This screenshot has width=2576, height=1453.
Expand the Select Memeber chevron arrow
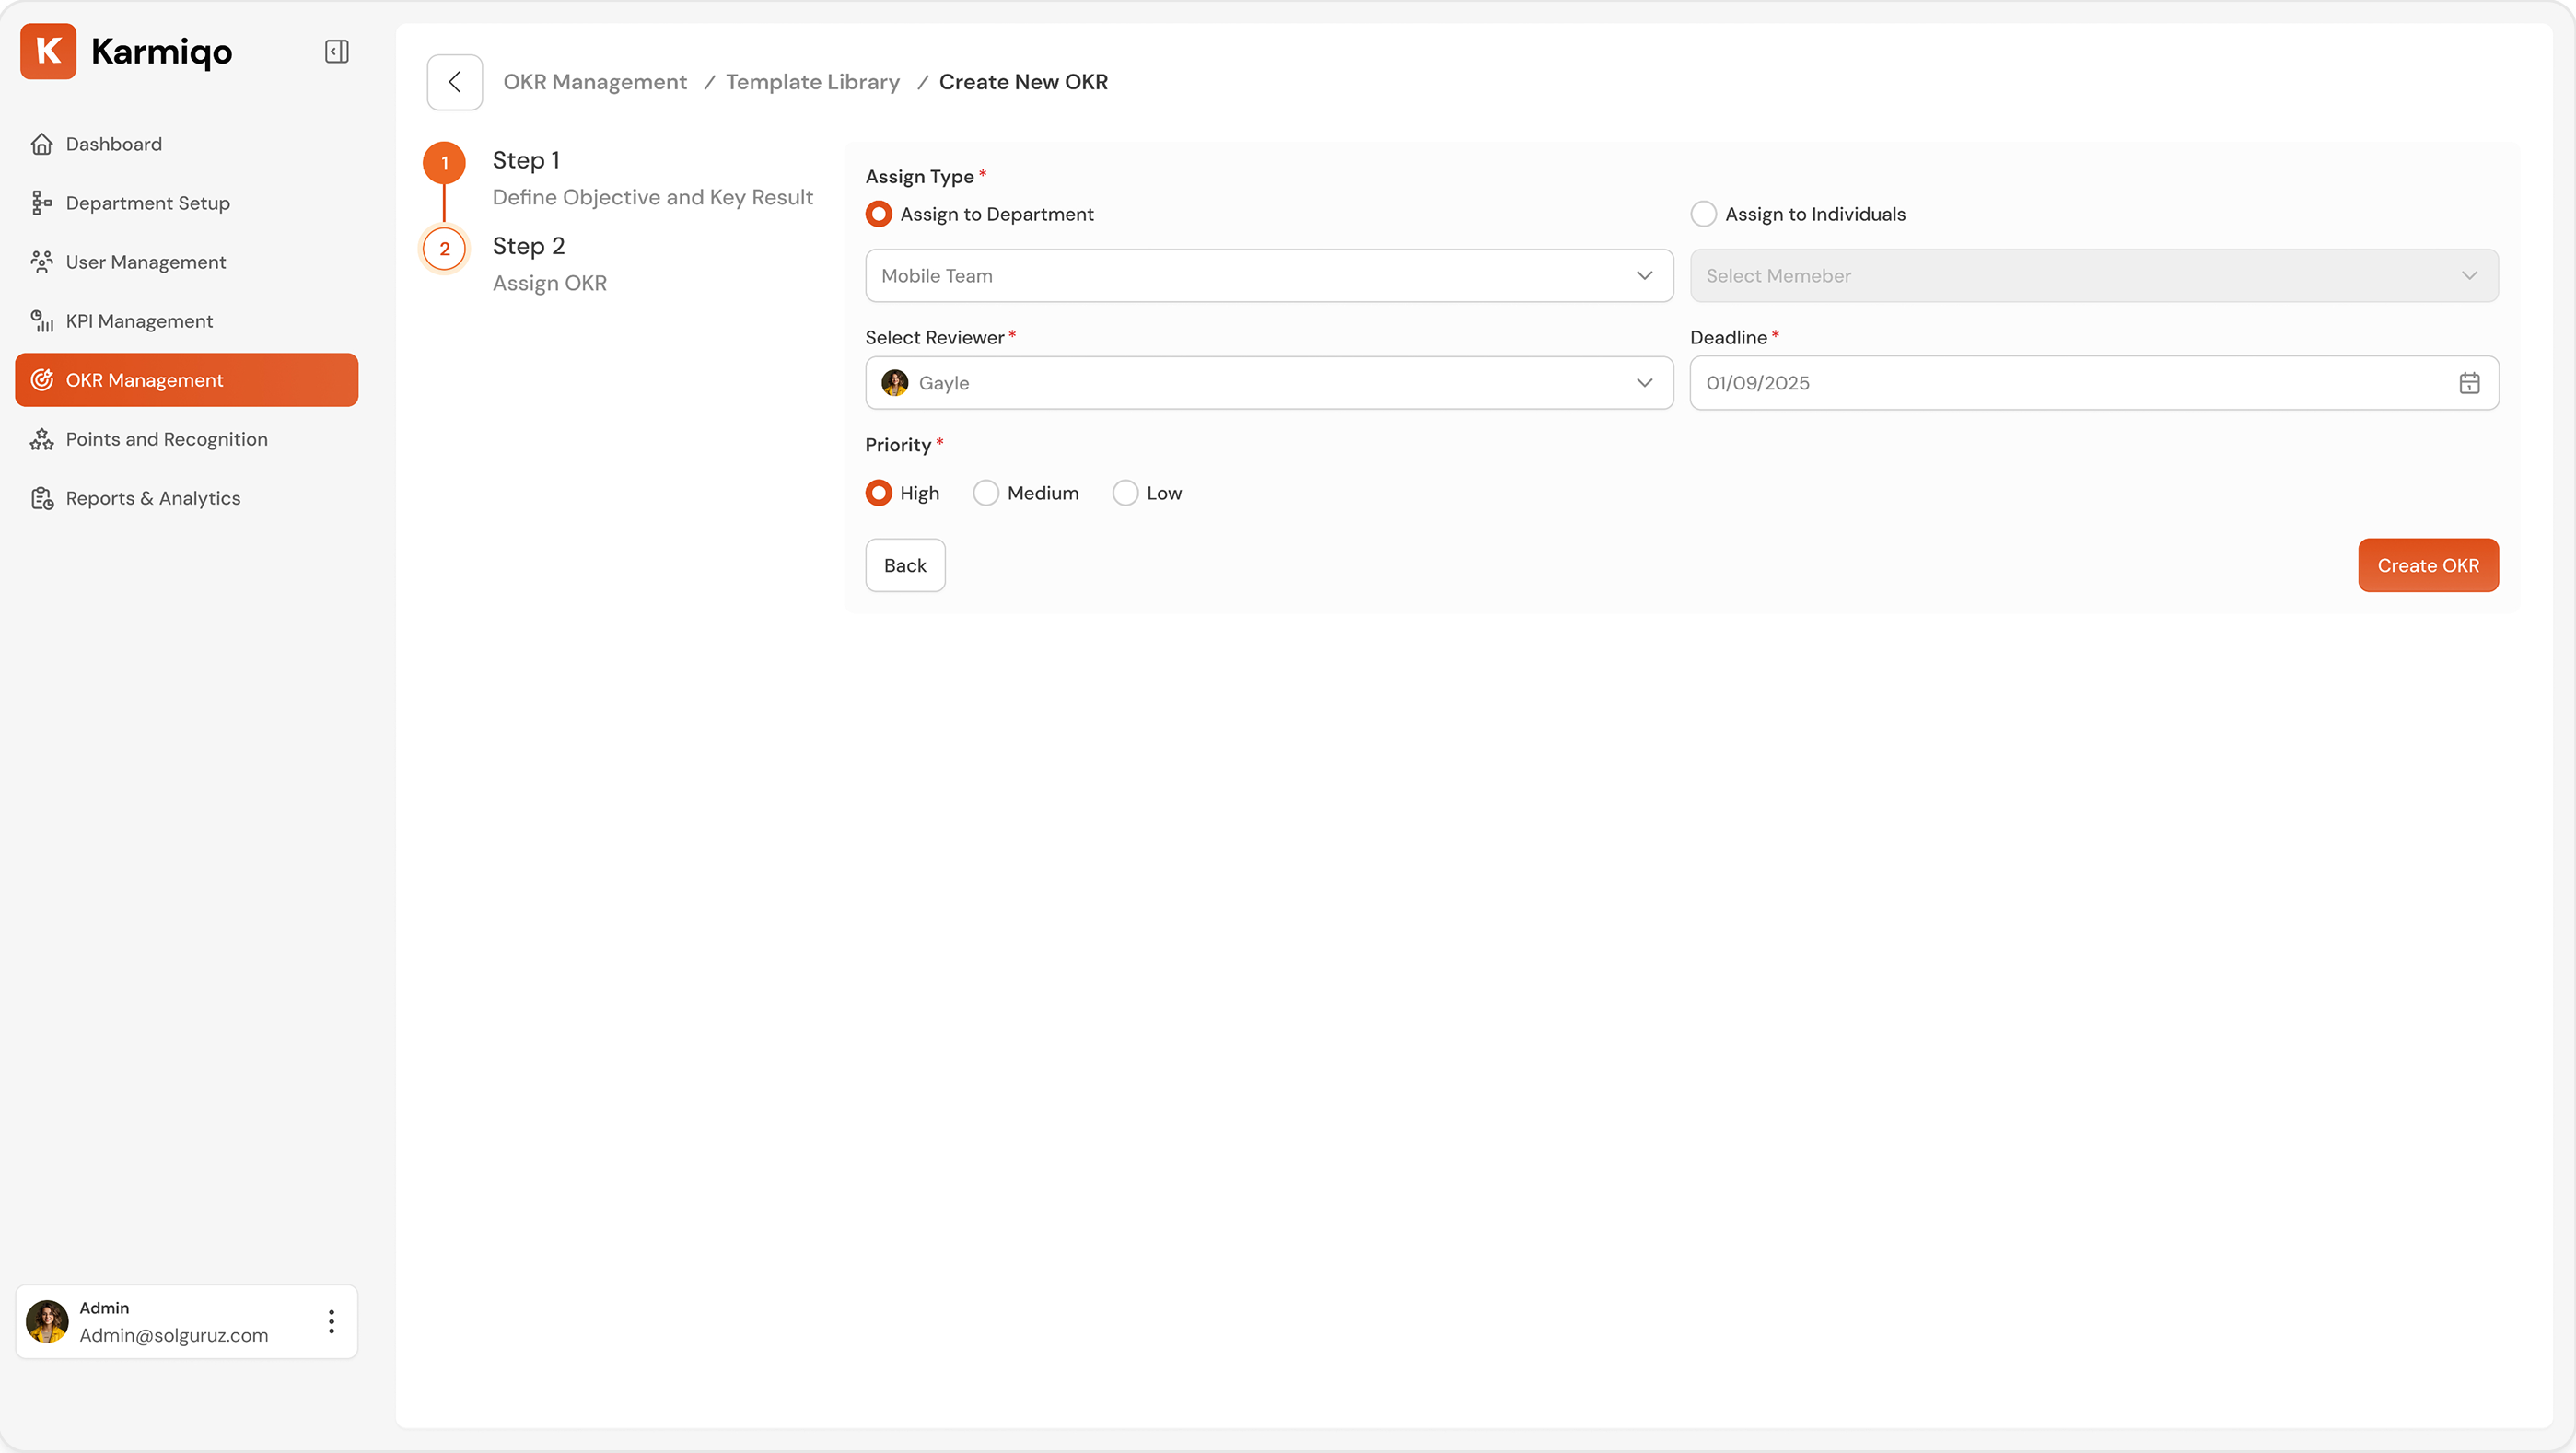coord(2469,276)
